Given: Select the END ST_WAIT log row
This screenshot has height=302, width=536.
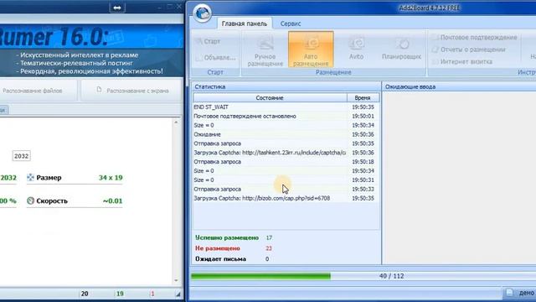Looking at the screenshot, I should click(x=286, y=107).
